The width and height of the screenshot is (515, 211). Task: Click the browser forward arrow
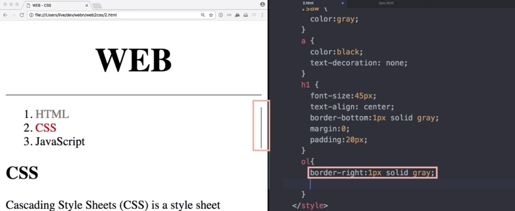coord(13,15)
